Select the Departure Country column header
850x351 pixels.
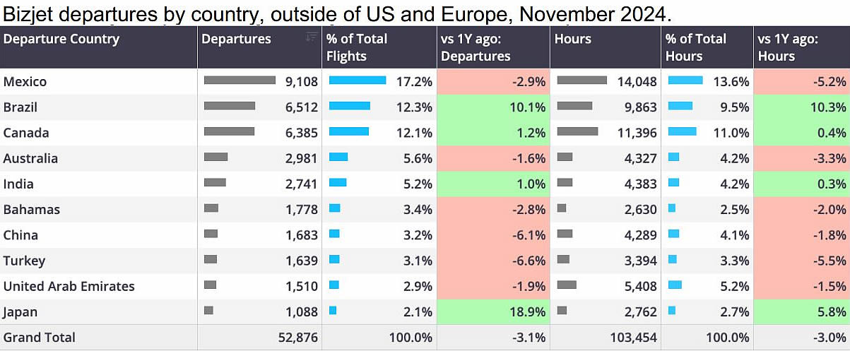[x=61, y=40]
